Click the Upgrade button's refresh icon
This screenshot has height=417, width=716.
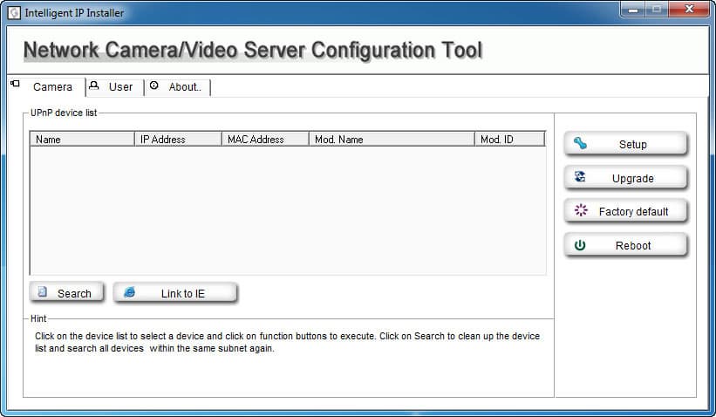click(x=580, y=177)
